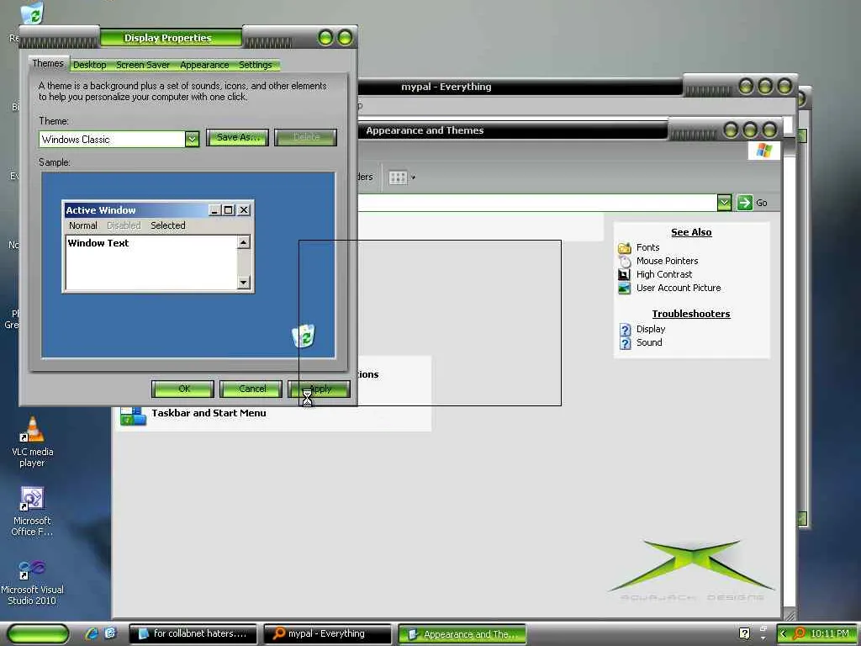Screen dimensions: 861x646
Task: Click the address bar field
Action: point(537,203)
